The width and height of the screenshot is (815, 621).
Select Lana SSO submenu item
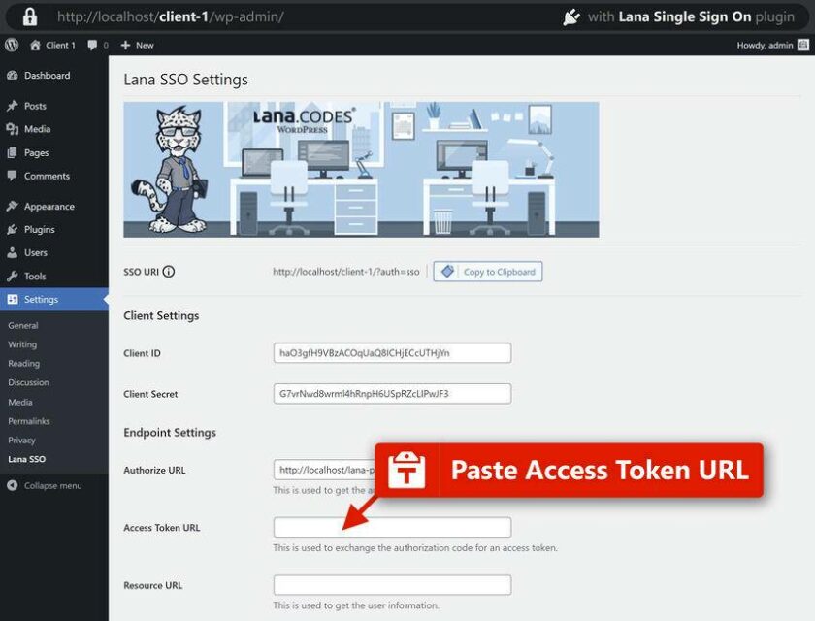27,459
